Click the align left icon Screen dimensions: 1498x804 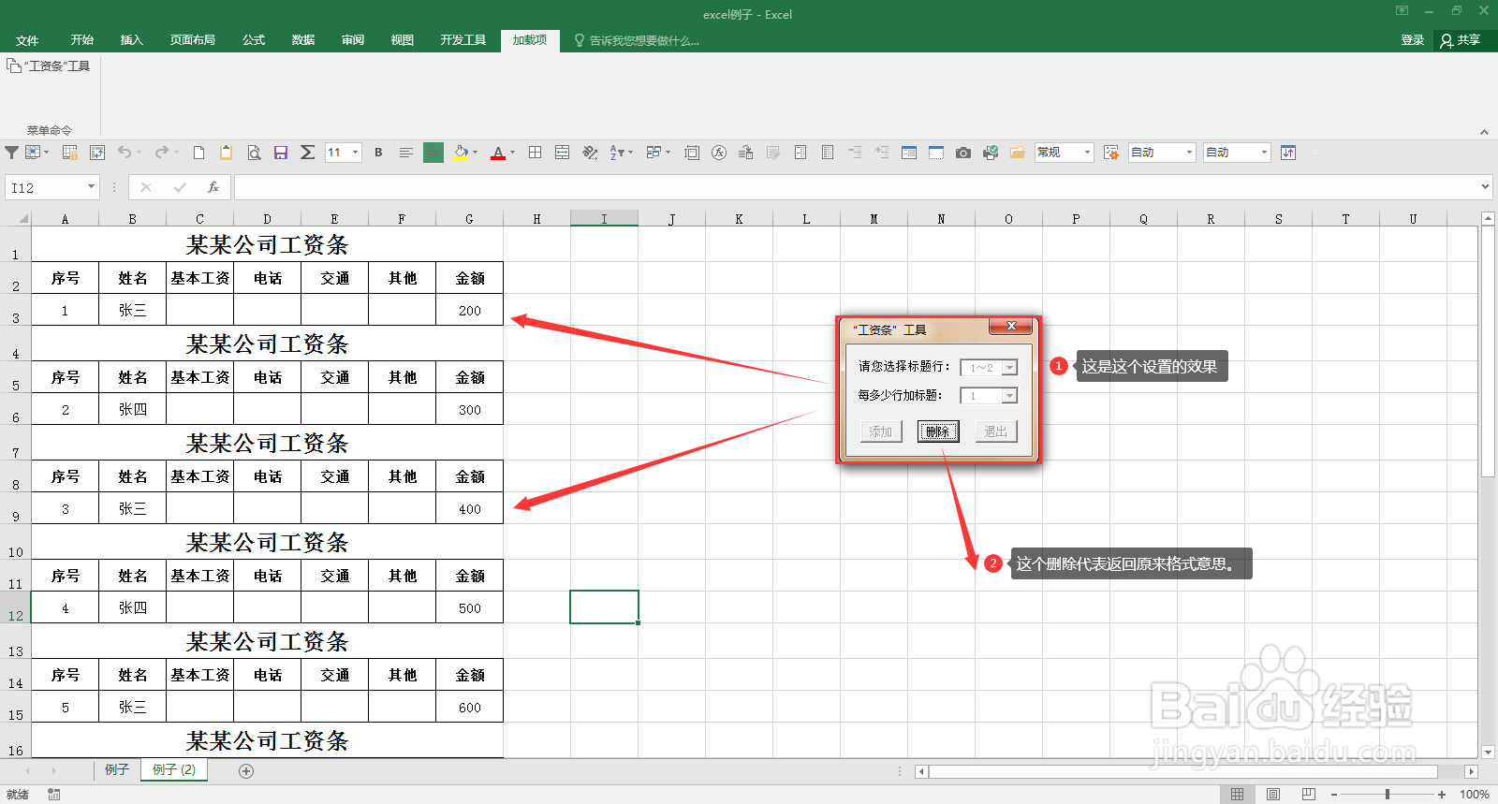(x=405, y=153)
